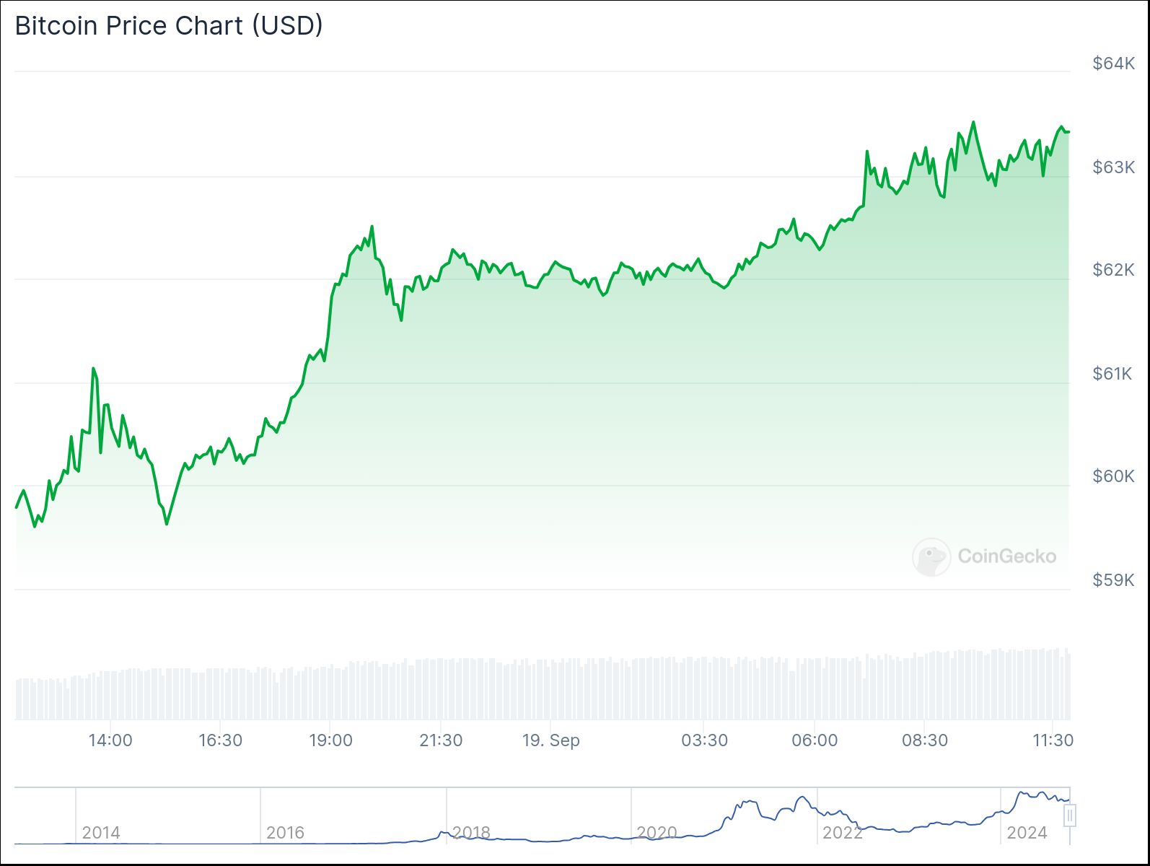Click the 06:00 time axis label
The width and height of the screenshot is (1150, 866).
tap(815, 740)
